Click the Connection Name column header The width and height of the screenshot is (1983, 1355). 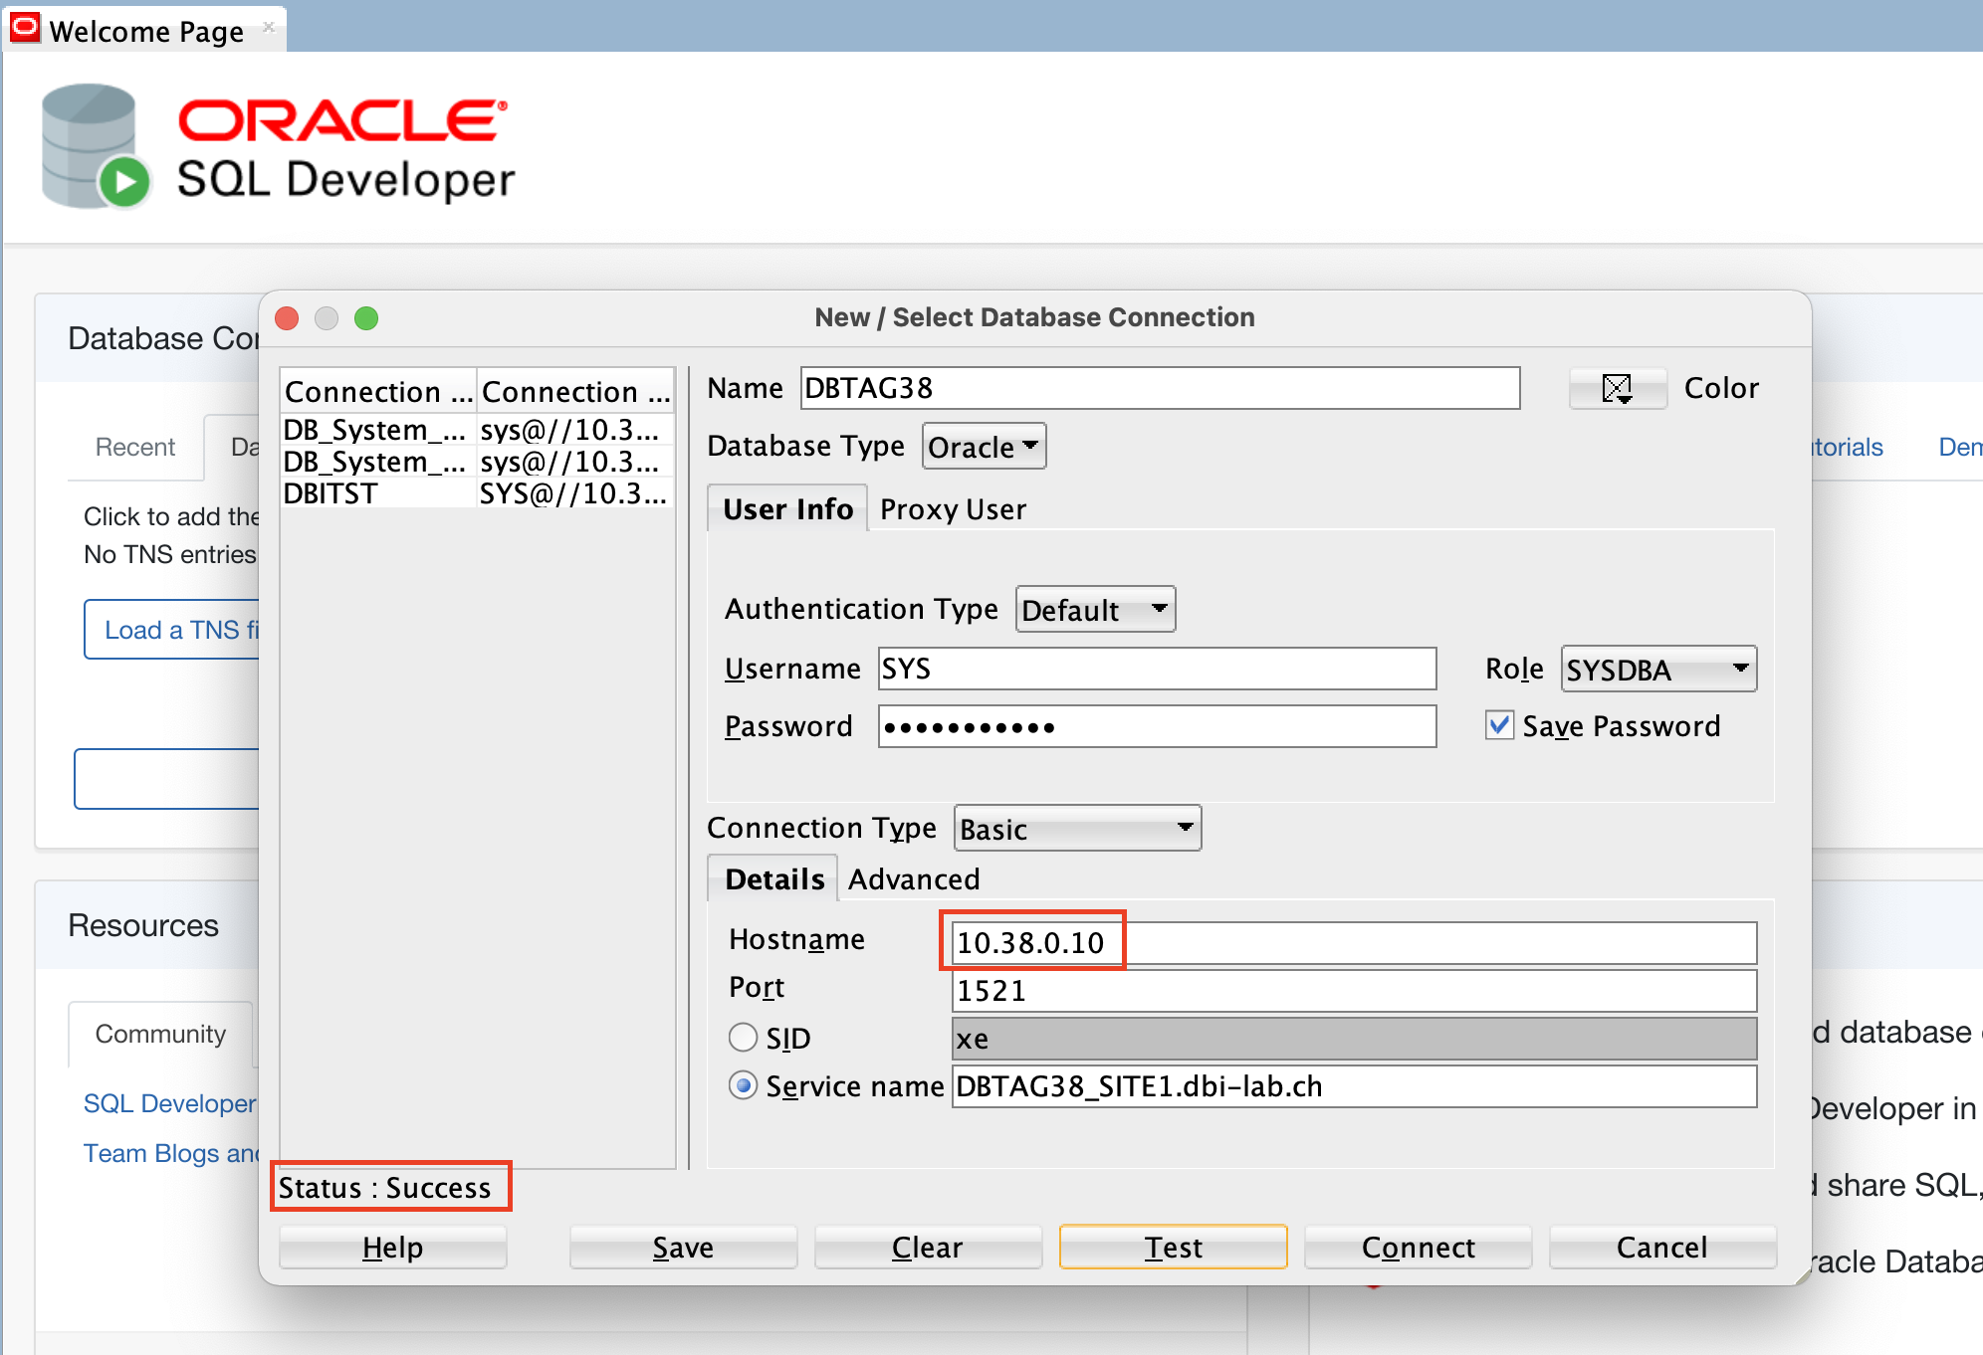(x=379, y=392)
